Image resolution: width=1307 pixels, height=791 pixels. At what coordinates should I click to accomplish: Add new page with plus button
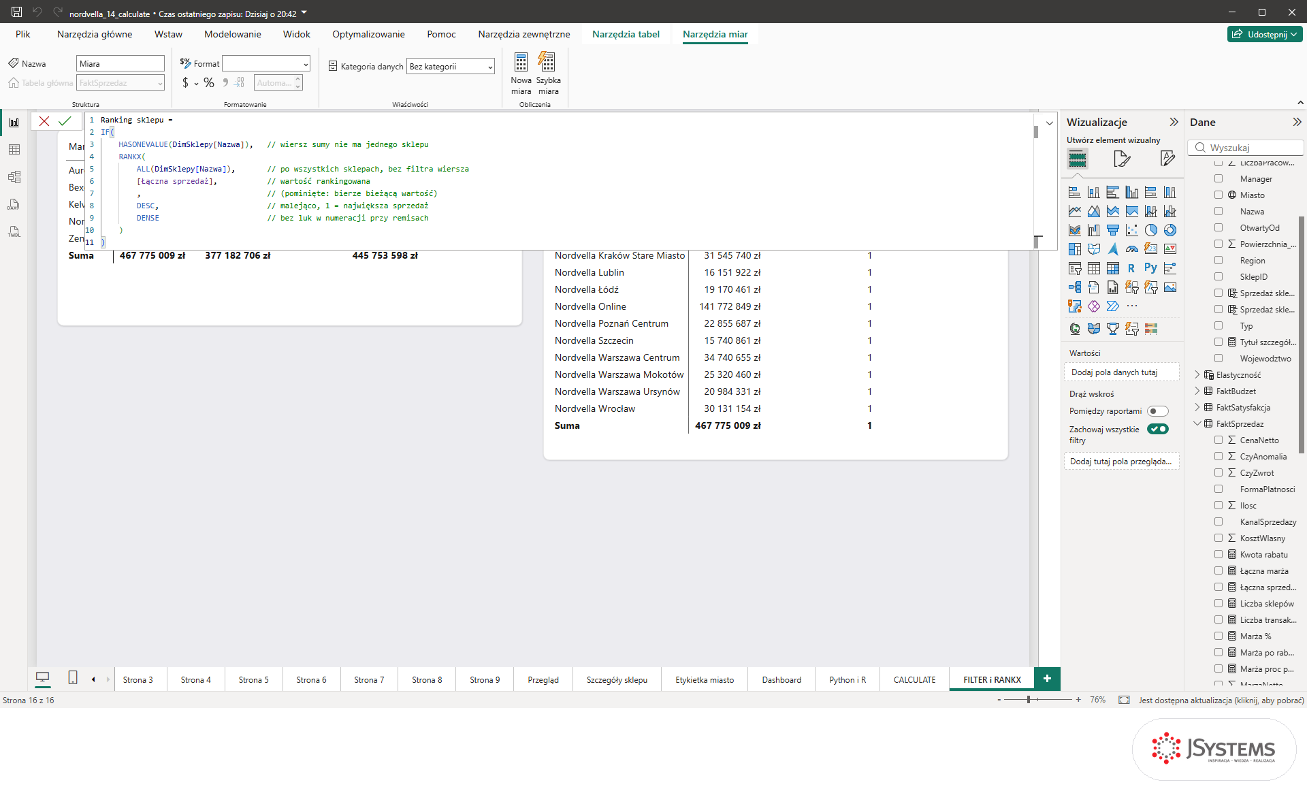click(x=1047, y=679)
